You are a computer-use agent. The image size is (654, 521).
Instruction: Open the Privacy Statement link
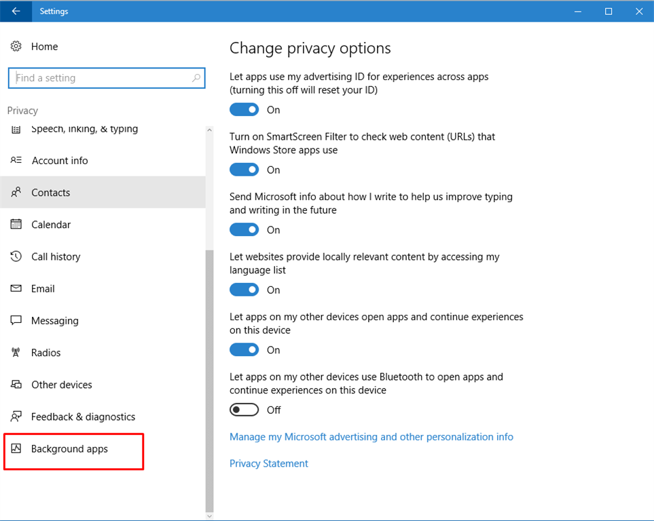[269, 463]
